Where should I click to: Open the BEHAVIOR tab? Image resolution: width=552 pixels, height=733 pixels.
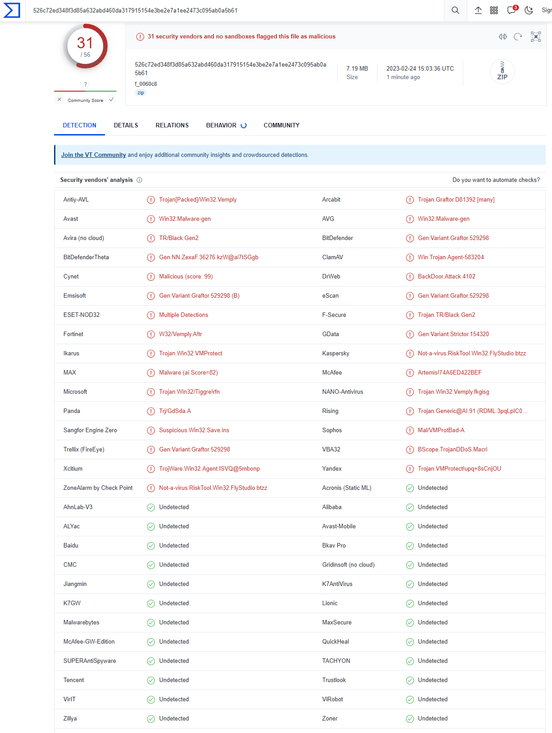coord(226,126)
